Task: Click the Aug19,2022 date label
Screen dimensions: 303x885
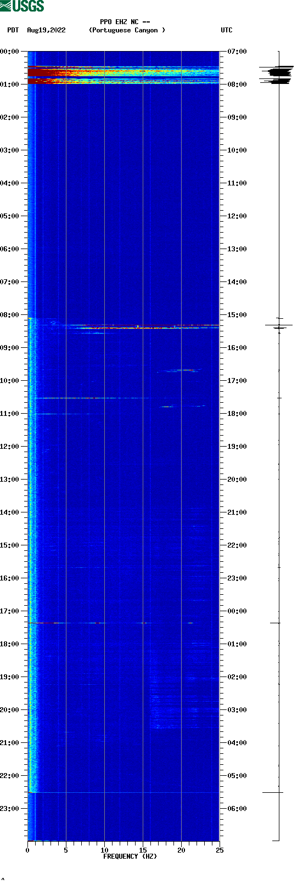Action: coord(46,30)
